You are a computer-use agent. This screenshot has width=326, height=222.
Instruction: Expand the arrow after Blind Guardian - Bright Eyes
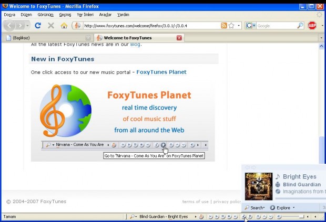tap(196, 217)
